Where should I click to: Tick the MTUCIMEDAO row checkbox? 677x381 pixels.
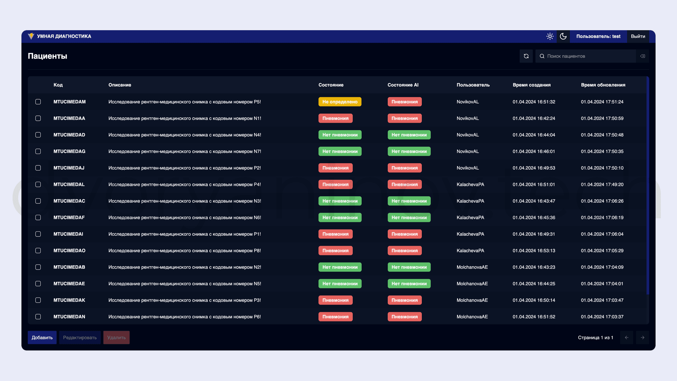(x=38, y=251)
